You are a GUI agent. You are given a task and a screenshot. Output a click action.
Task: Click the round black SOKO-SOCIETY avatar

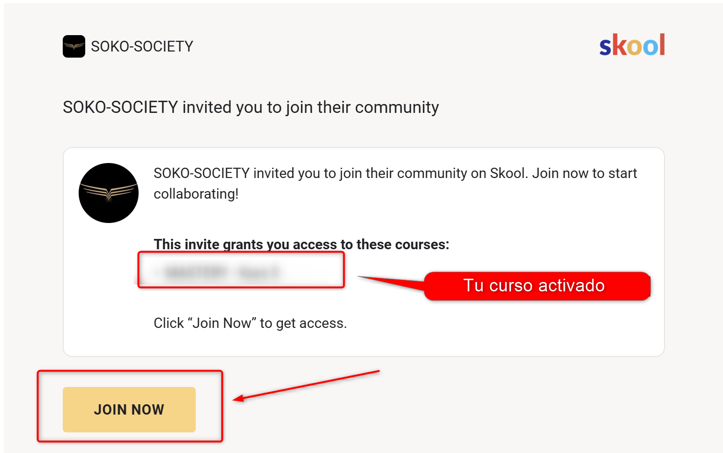click(x=109, y=193)
